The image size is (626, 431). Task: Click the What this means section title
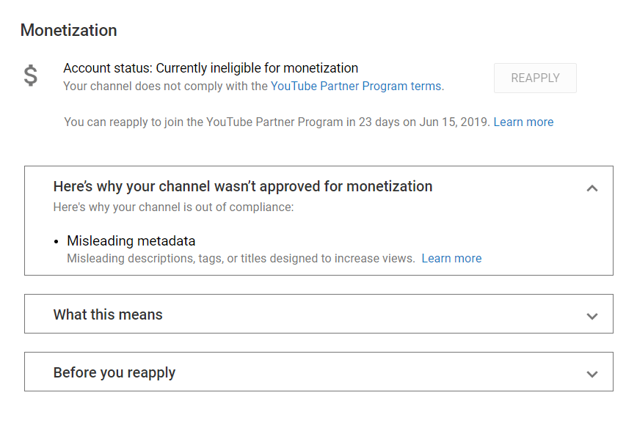pyautogui.click(x=108, y=314)
